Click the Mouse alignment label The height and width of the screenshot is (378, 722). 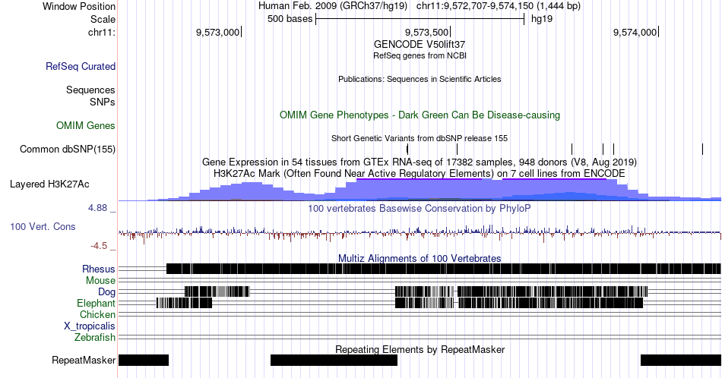(x=100, y=281)
